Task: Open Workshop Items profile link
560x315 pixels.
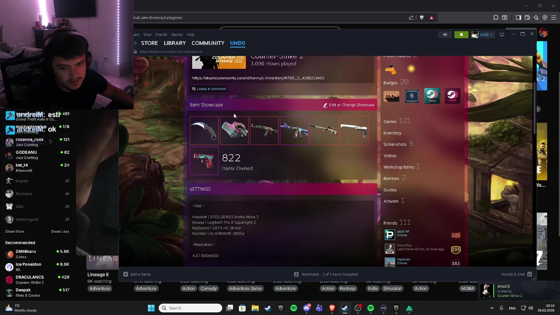Action: coord(401,167)
